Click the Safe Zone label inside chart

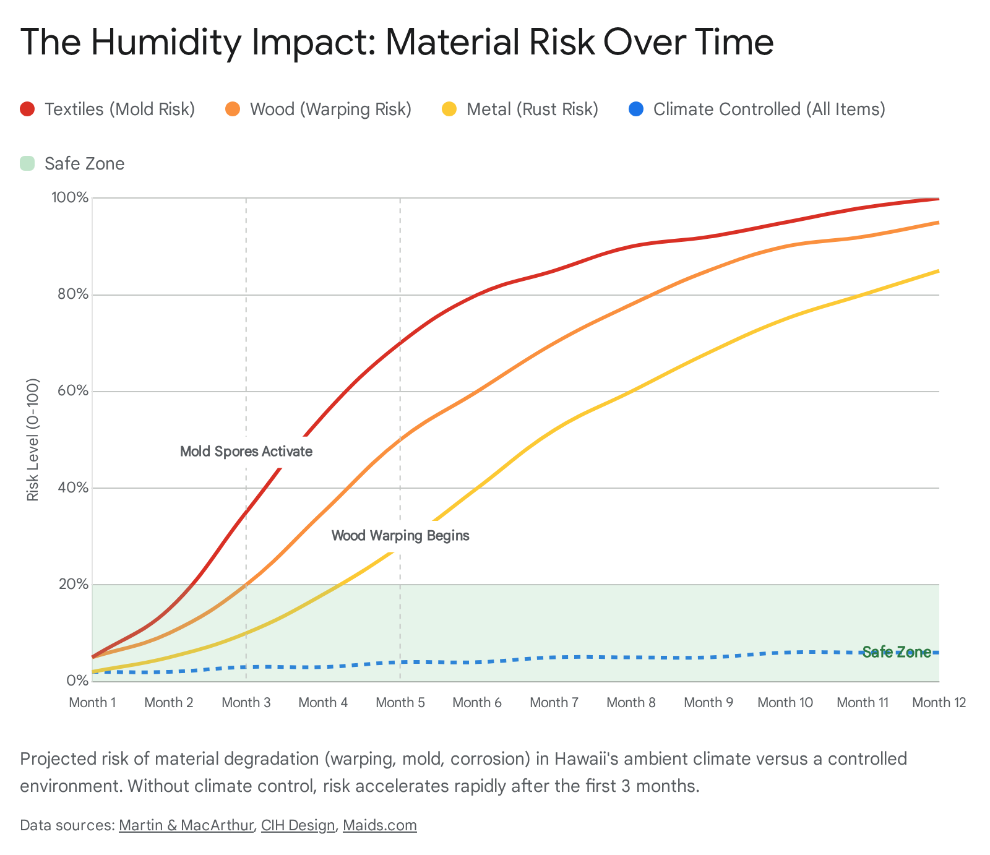897,652
